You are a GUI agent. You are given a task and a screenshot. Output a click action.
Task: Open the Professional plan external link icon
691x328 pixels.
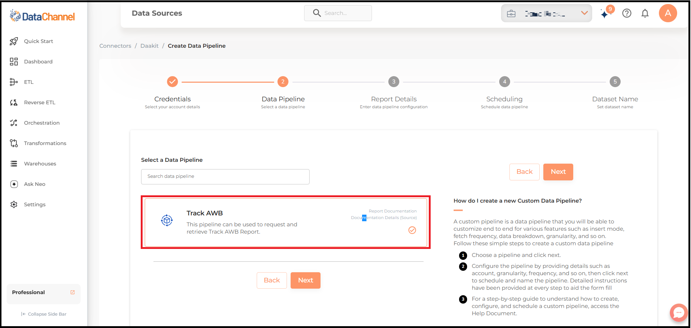click(x=73, y=292)
